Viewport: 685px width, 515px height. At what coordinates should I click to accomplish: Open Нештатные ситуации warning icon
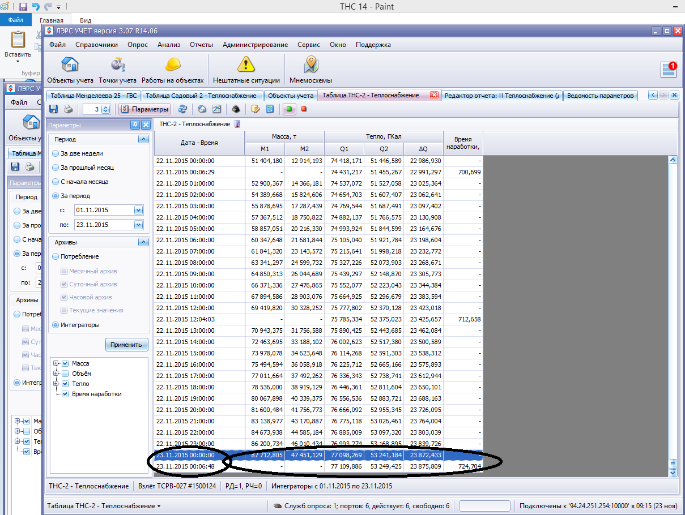coord(246,70)
